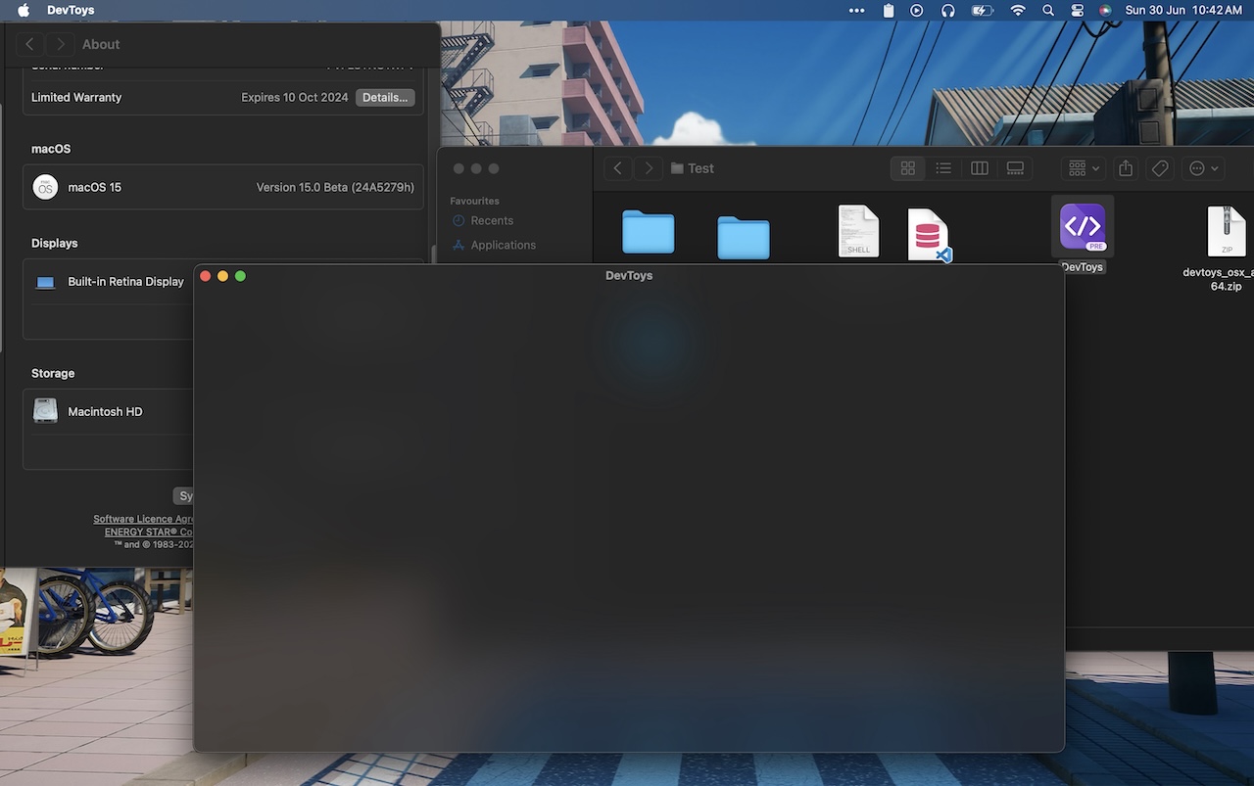Switch Finder to column view
This screenshot has height=786, width=1254.
980,168
